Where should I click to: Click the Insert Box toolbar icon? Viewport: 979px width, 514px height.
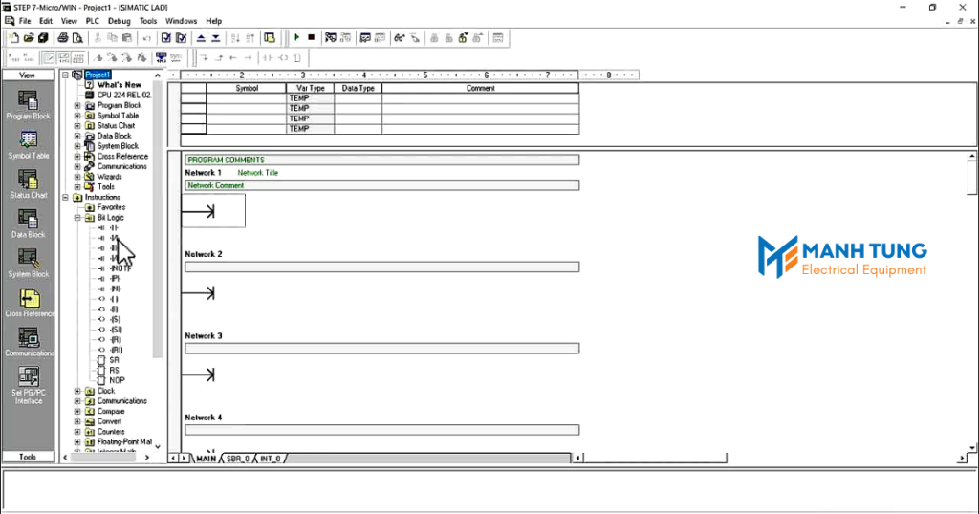click(297, 57)
